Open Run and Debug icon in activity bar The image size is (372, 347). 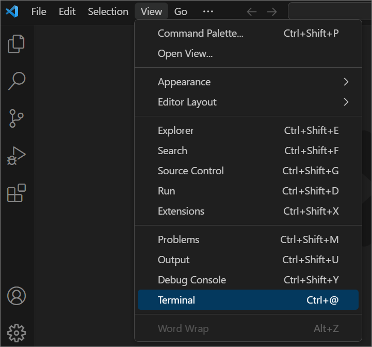(x=17, y=156)
